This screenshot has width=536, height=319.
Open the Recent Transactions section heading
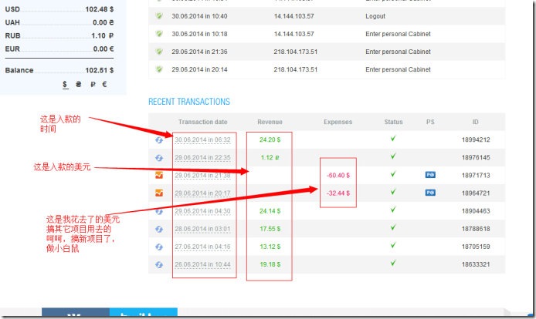[189, 102]
